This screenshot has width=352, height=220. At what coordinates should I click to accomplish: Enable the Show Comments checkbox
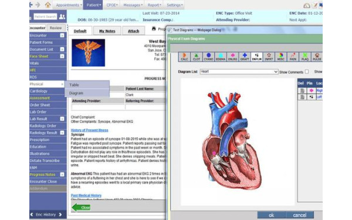tap(307, 72)
